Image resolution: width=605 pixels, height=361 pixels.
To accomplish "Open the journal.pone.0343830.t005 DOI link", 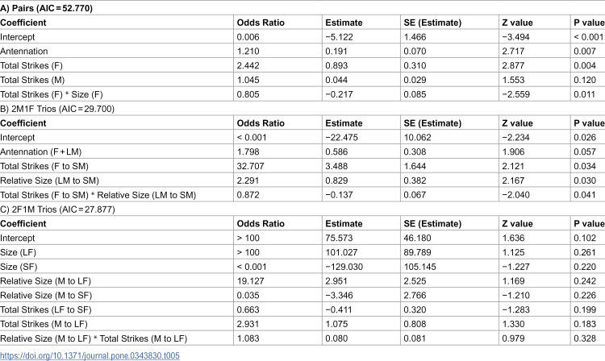I will tap(90, 355).
